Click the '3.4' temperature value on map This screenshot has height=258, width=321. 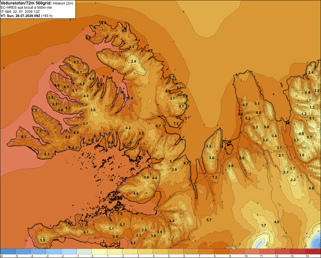[274, 136]
